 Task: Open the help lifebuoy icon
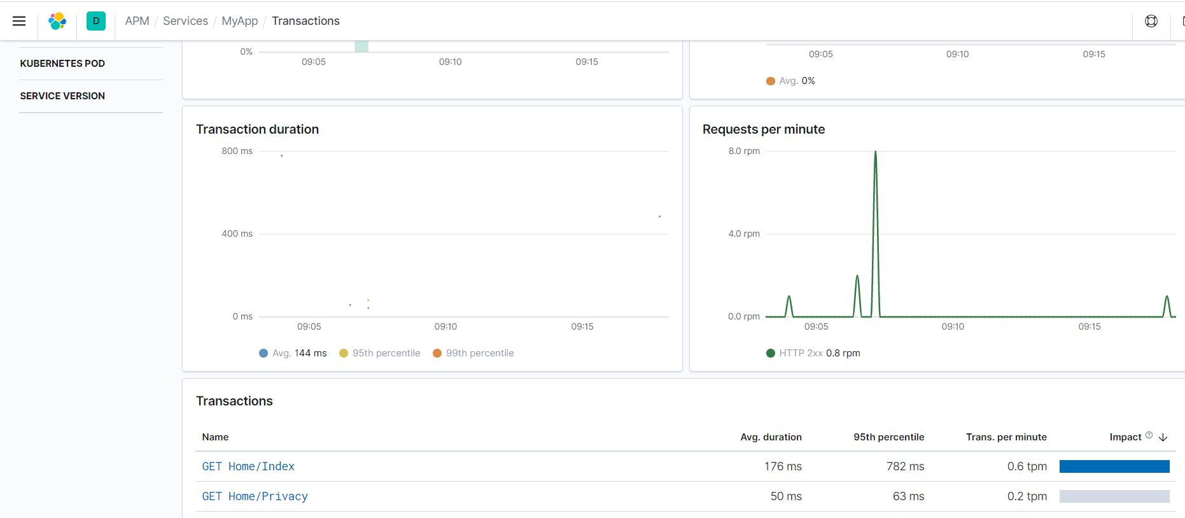1151,21
